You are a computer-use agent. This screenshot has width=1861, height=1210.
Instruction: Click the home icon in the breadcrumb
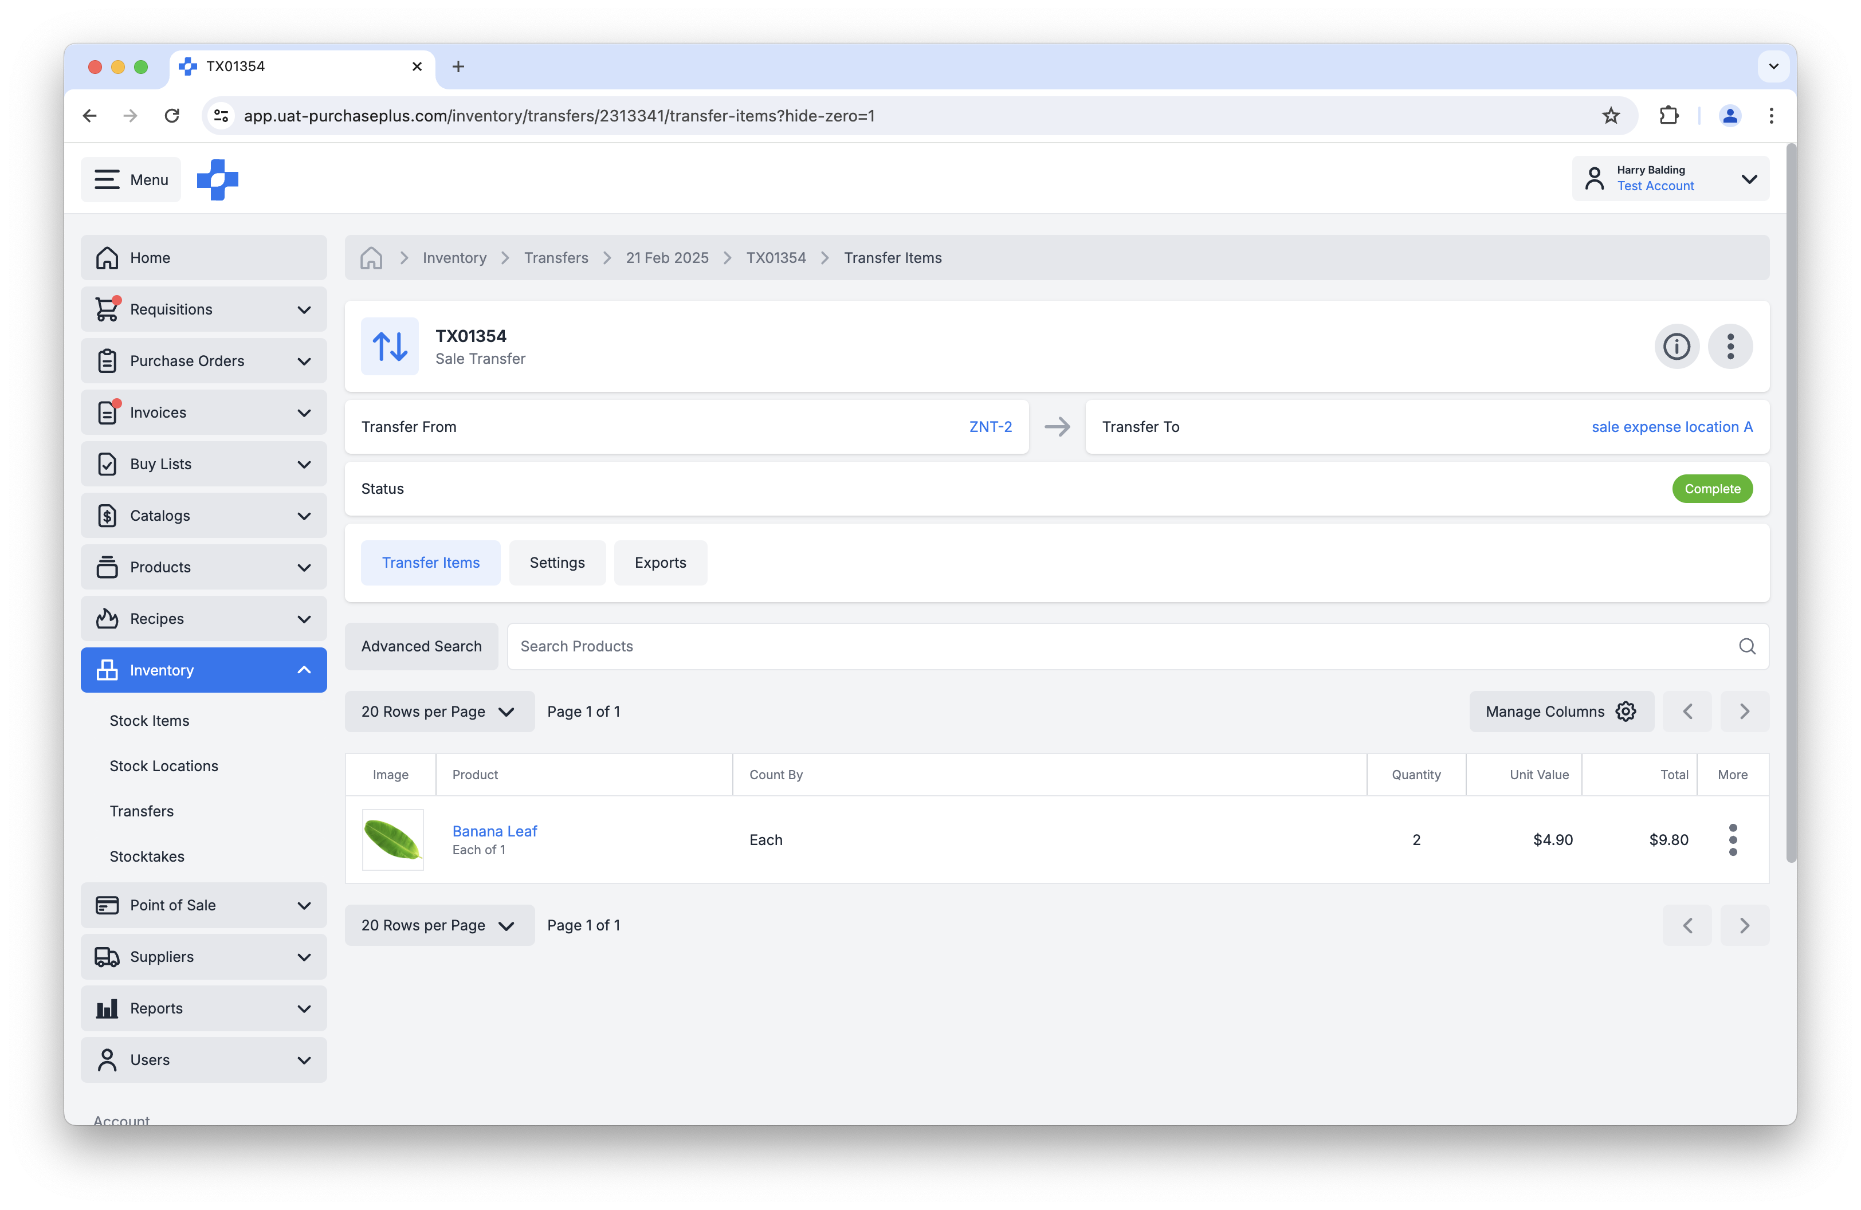coord(371,258)
